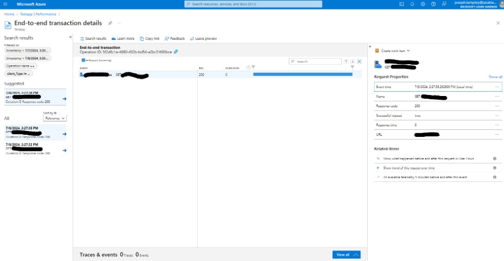The image size is (504, 261).
Task: Show what happened before and after in User Flows
Action: [428, 159]
